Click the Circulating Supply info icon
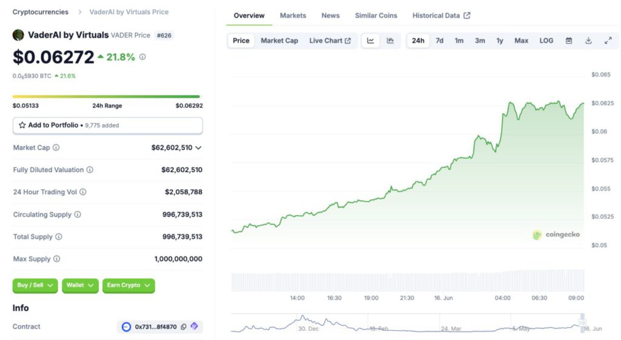621x340 pixels. (x=78, y=215)
